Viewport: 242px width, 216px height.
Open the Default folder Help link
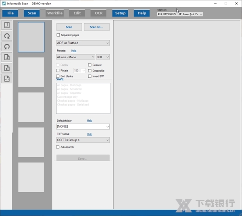click(90, 121)
